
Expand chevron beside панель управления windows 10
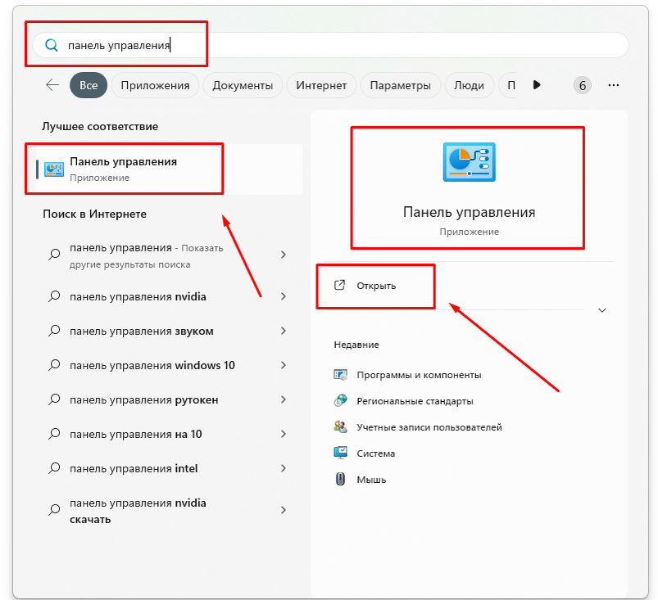click(x=284, y=365)
